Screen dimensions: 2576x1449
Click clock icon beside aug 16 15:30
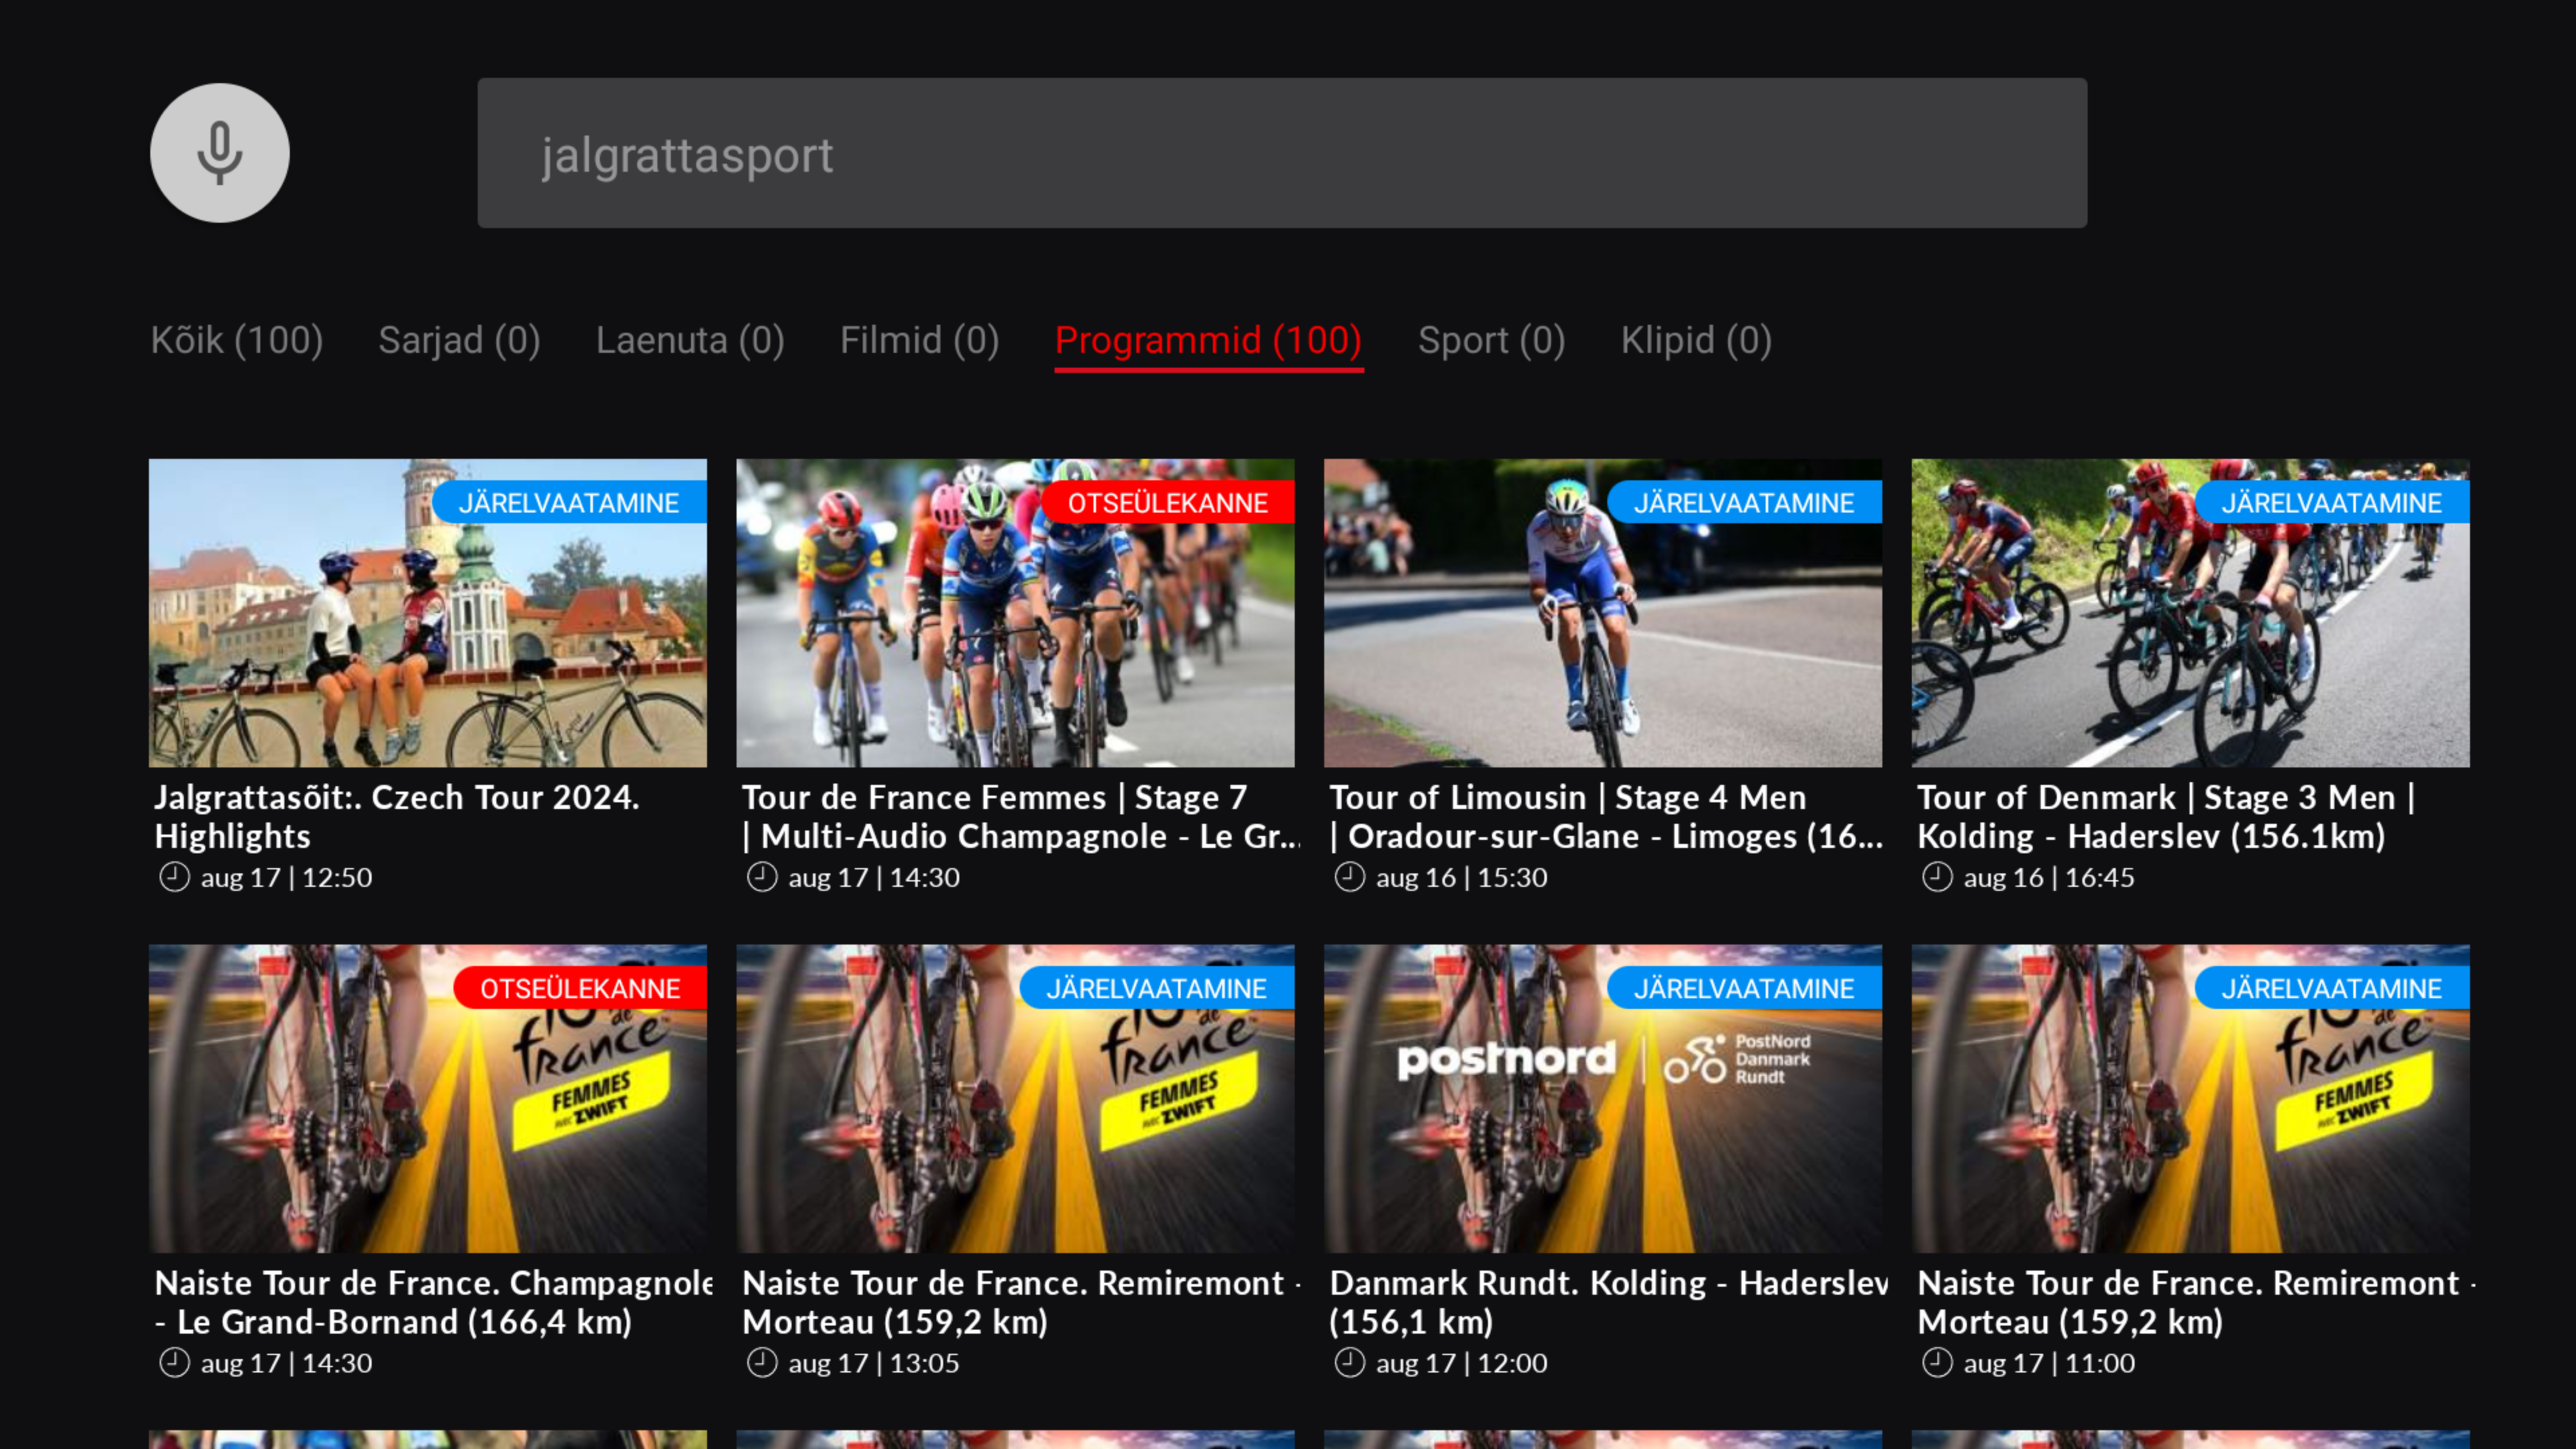point(1350,877)
